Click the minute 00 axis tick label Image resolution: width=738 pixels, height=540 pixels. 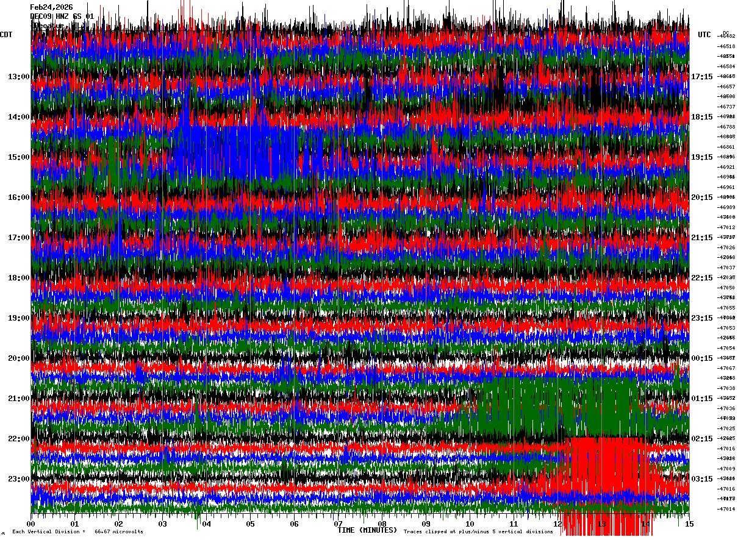(x=31, y=524)
